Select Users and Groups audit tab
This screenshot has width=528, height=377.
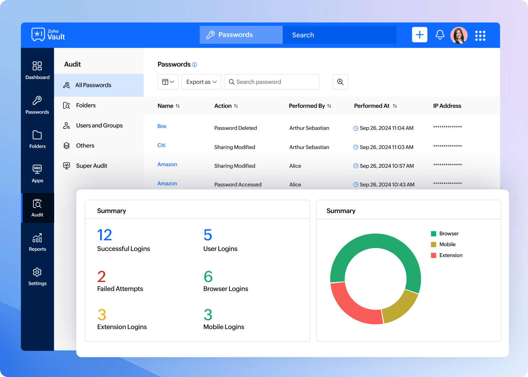99,125
